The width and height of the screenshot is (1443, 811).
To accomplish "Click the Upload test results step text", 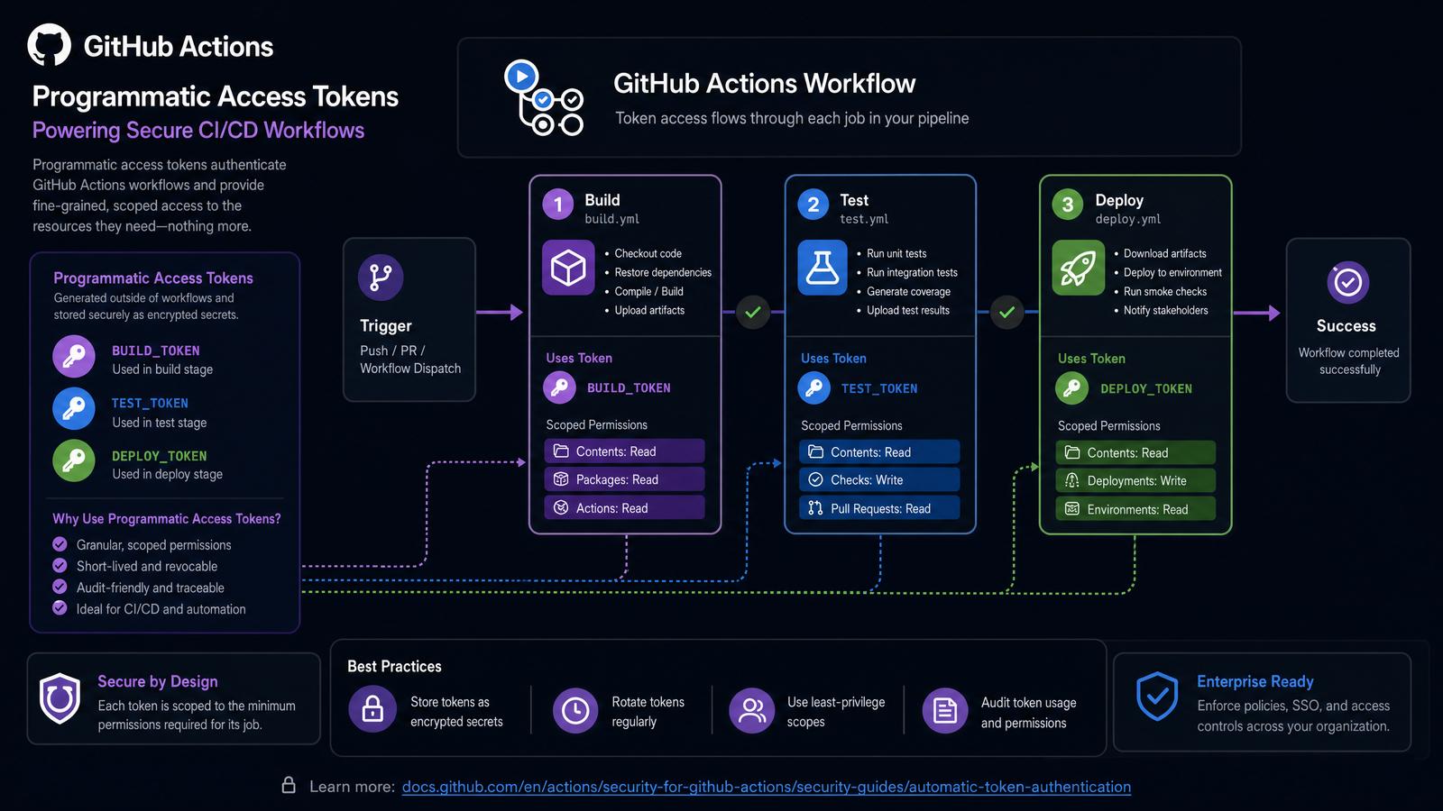I will pyautogui.click(x=908, y=310).
